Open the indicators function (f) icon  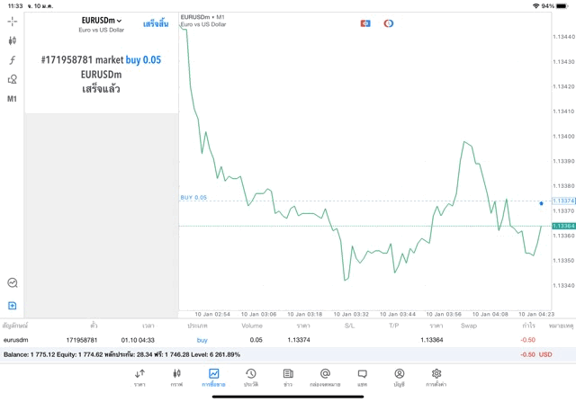pyautogui.click(x=12, y=60)
